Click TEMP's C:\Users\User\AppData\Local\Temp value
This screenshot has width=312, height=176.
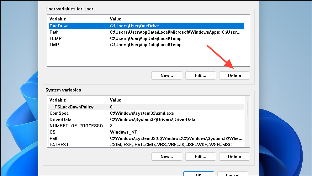[x=146, y=38]
